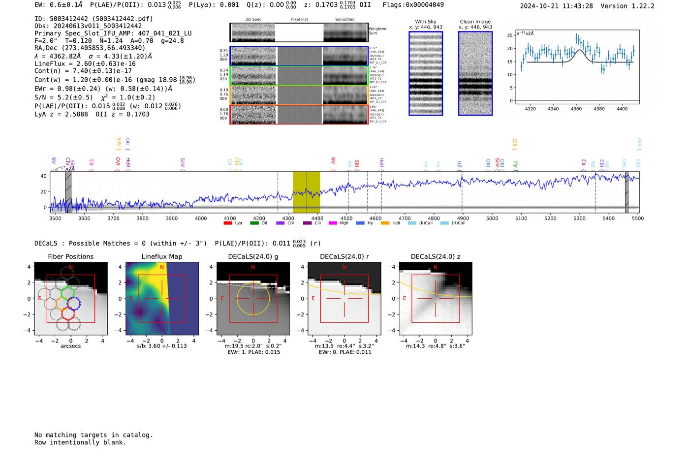Click the orange HeII legend swatch
Screen dimensions: 689x469
point(385,223)
